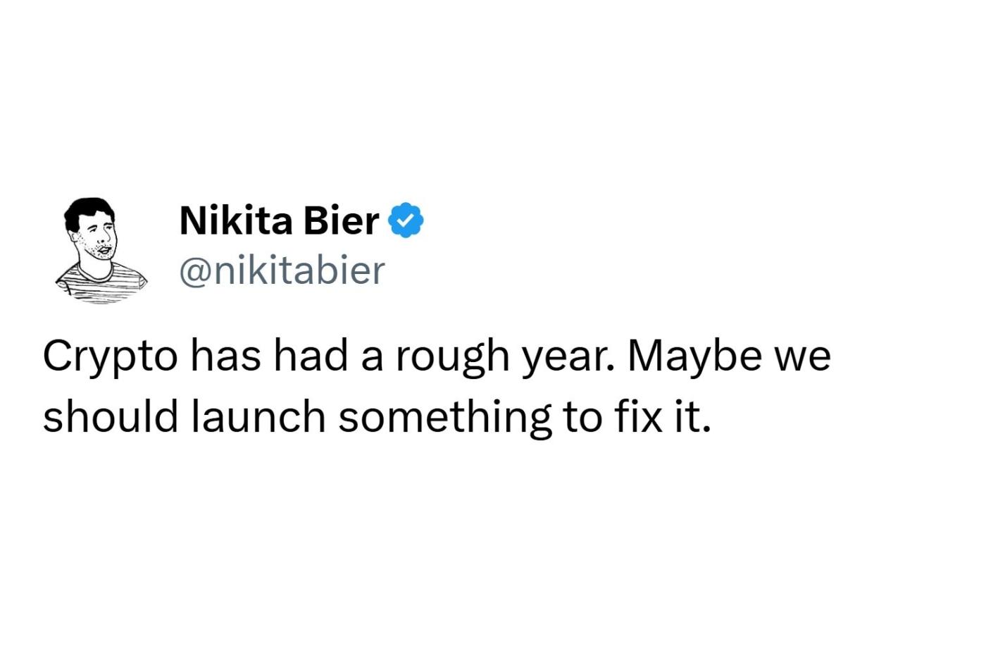Click the surname "Bier" in the header
This screenshot has width=986, height=672.
341,220
